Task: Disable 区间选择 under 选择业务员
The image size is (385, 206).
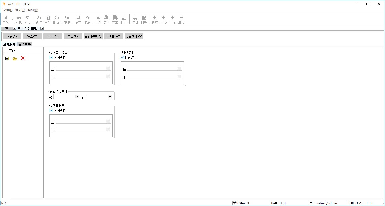Action: tap(51, 111)
